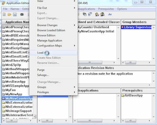This screenshot has height=125, width=157.
Task: Select AbtBaseApp text in Prerequisites list
Action: (133, 95)
